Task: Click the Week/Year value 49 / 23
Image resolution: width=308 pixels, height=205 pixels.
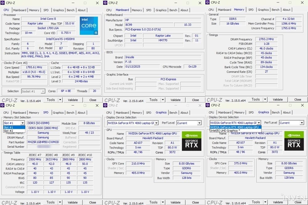Action: (89, 133)
